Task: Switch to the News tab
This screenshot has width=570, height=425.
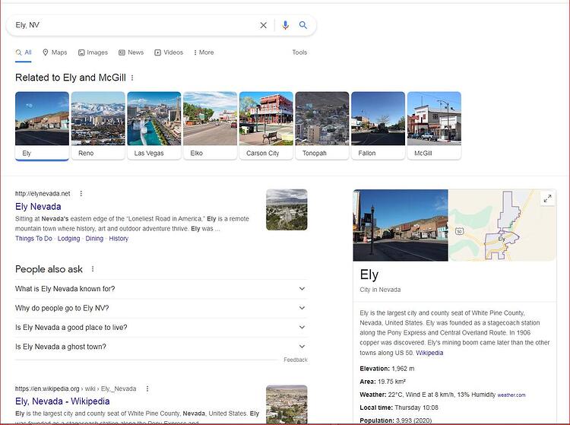Action: 131,52
